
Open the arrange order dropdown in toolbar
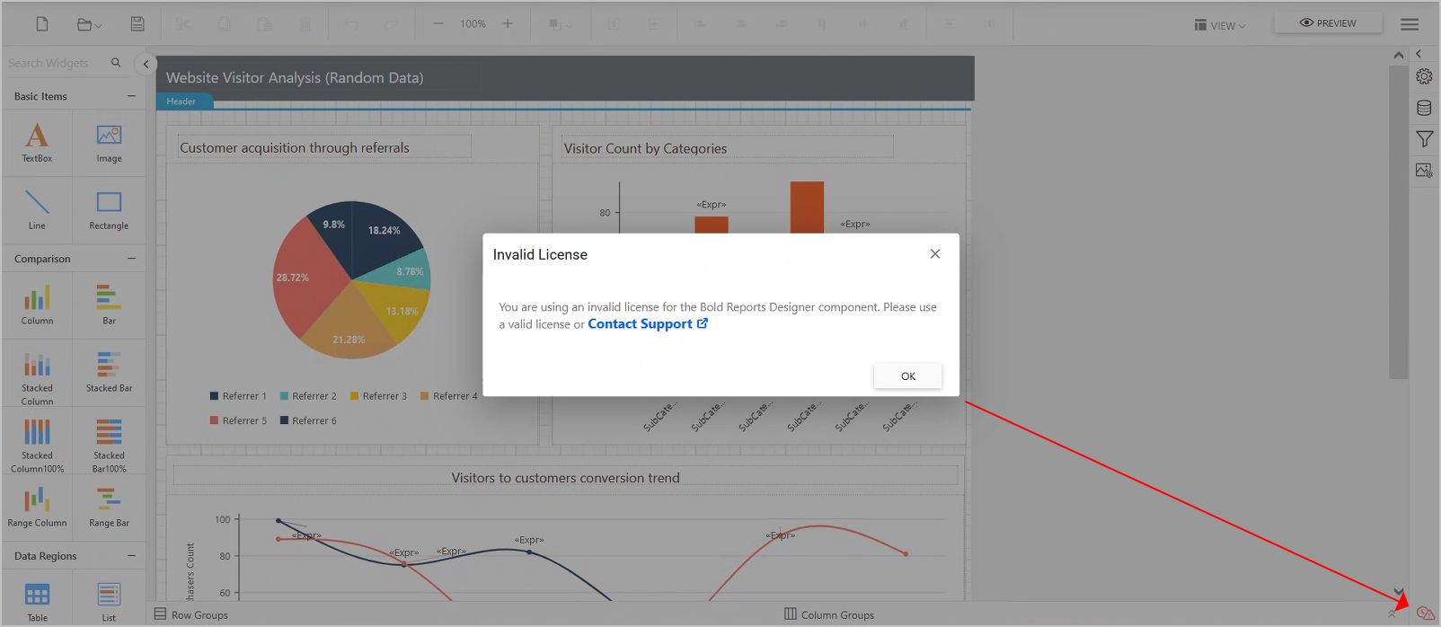click(x=561, y=24)
